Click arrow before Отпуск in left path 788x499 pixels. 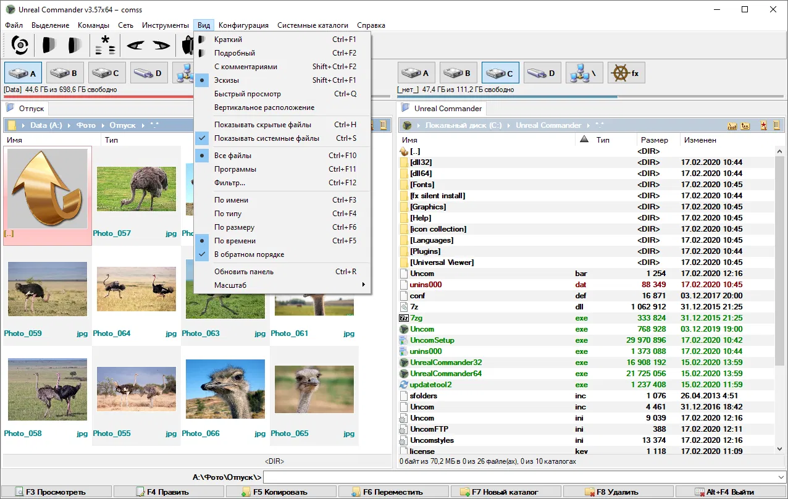pos(103,125)
